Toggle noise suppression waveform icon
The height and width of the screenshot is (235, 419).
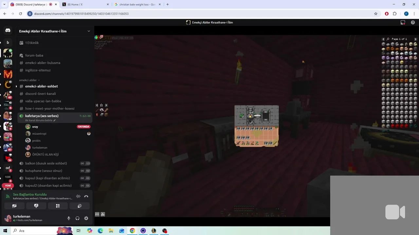click(x=78, y=196)
